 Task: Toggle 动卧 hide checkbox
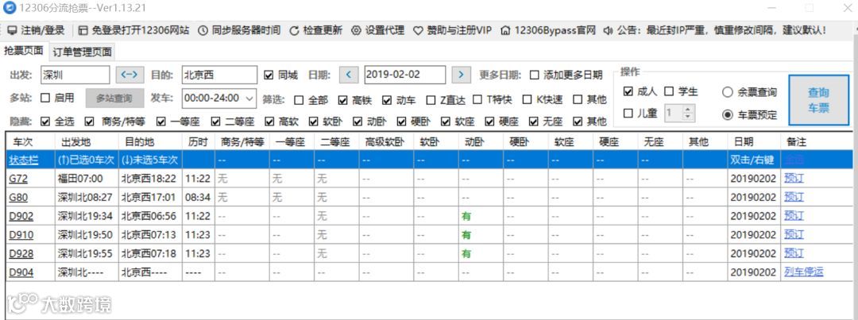(x=357, y=121)
